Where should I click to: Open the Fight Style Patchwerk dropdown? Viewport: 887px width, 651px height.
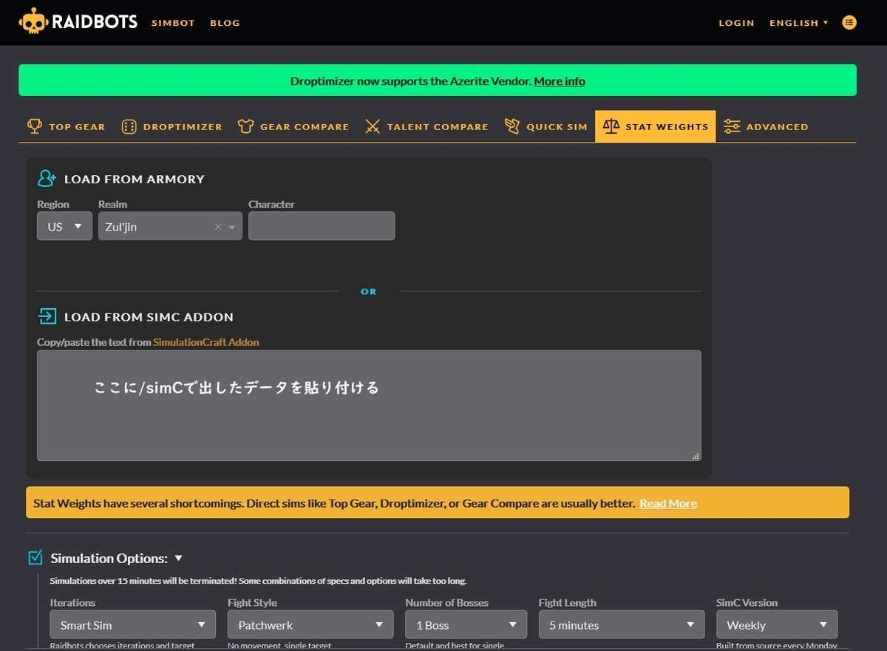coord(310,624)
